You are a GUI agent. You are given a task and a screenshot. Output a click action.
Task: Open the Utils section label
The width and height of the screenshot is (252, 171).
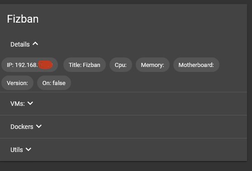(17, 150)
